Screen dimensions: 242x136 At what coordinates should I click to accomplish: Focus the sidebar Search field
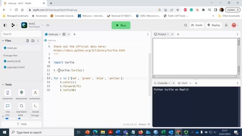[22, 34]
